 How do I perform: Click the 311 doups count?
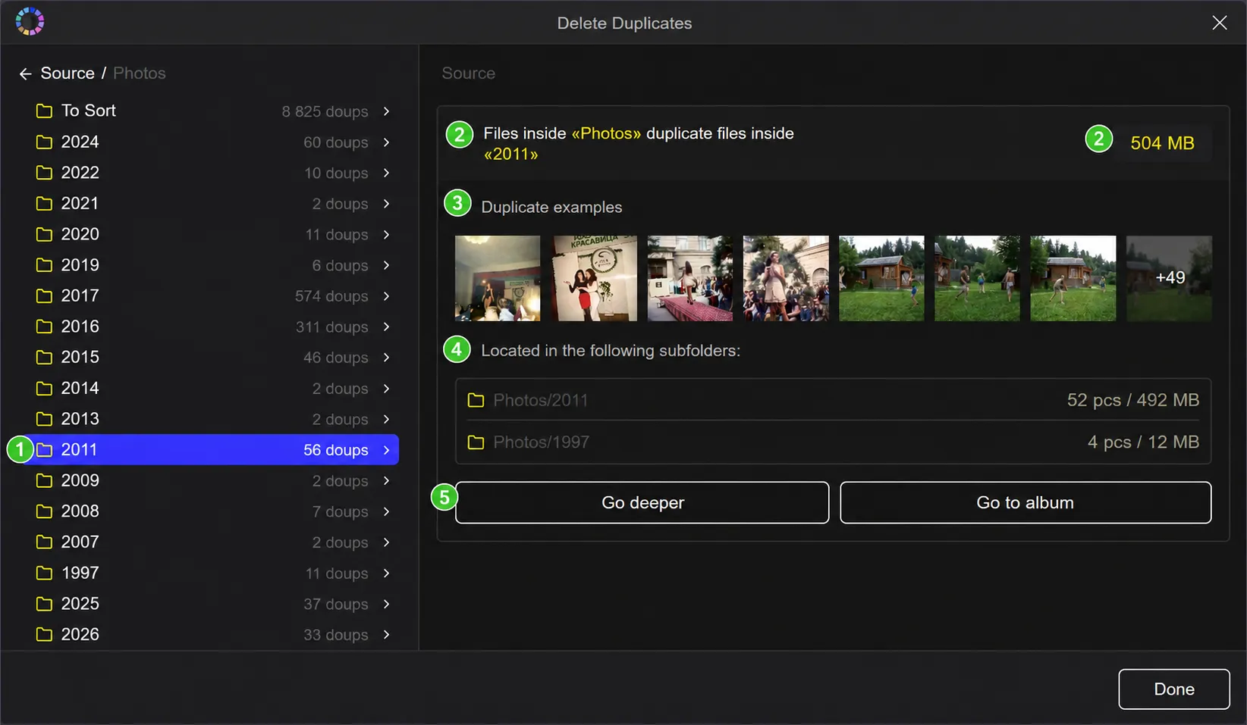(332, 327)
